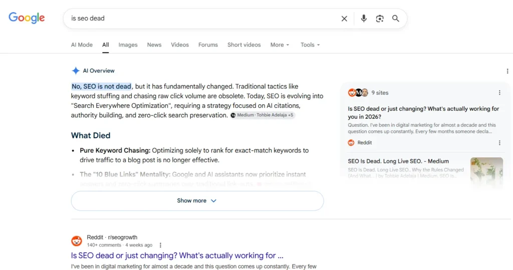
Task: Open 'Is SEO dead or just changing?' sidebar link
Action: point(423,113)
